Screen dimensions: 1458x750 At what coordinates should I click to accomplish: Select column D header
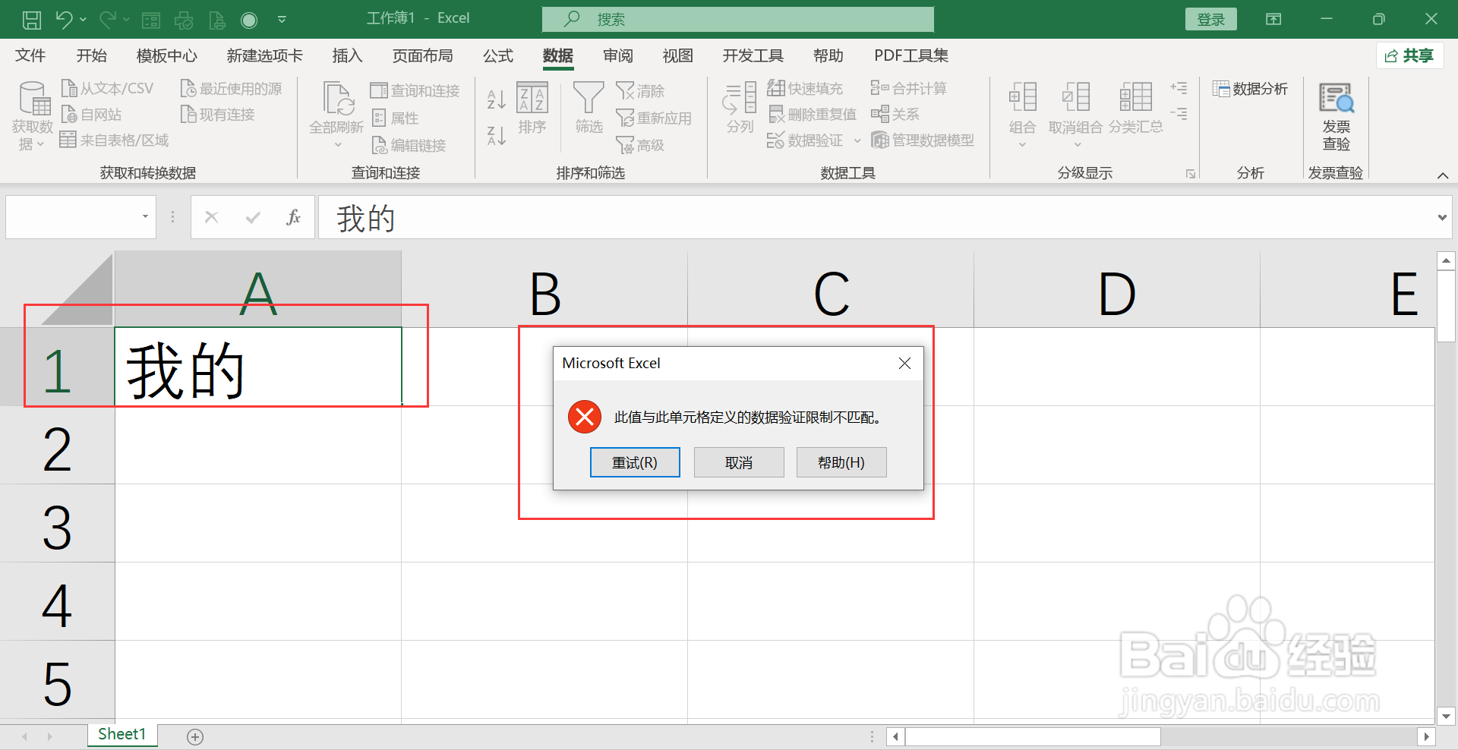click(x=1117, y=289)
